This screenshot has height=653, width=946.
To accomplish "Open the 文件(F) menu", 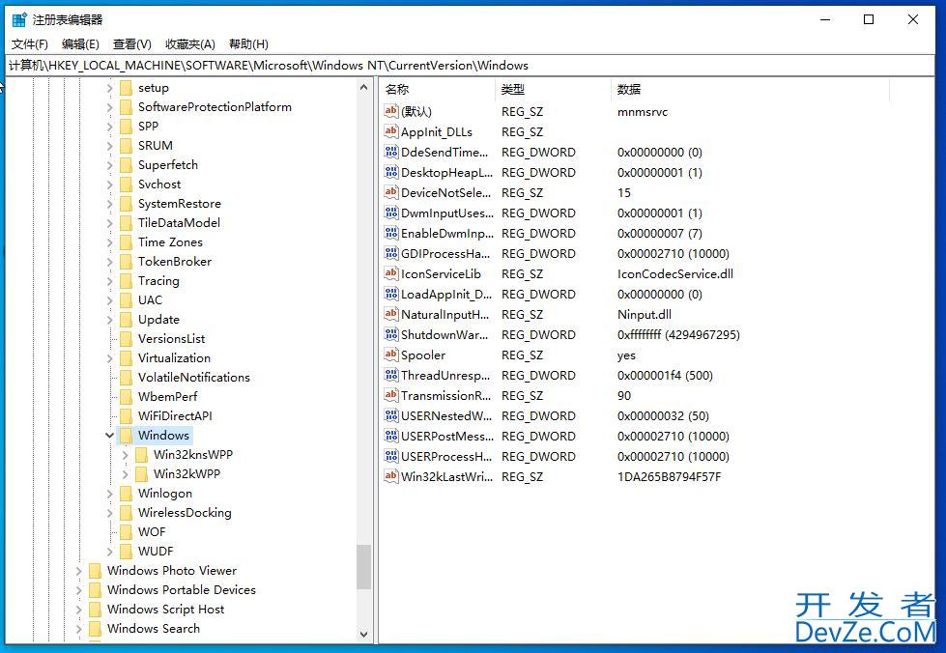I will click(30, 44).
